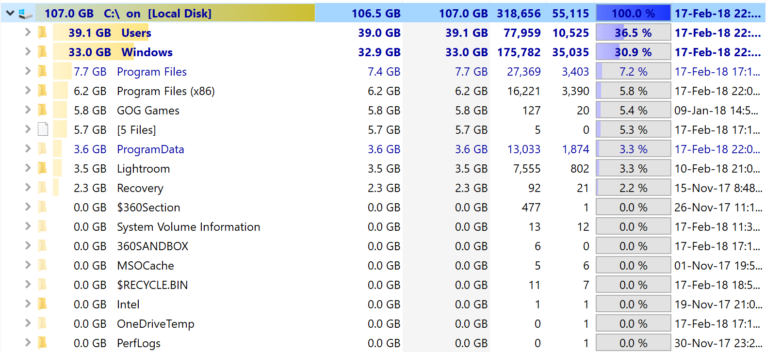Click the $RECYCLE.BIN folder icon
The image size is (781, 352).
click(x=43, y=285)
